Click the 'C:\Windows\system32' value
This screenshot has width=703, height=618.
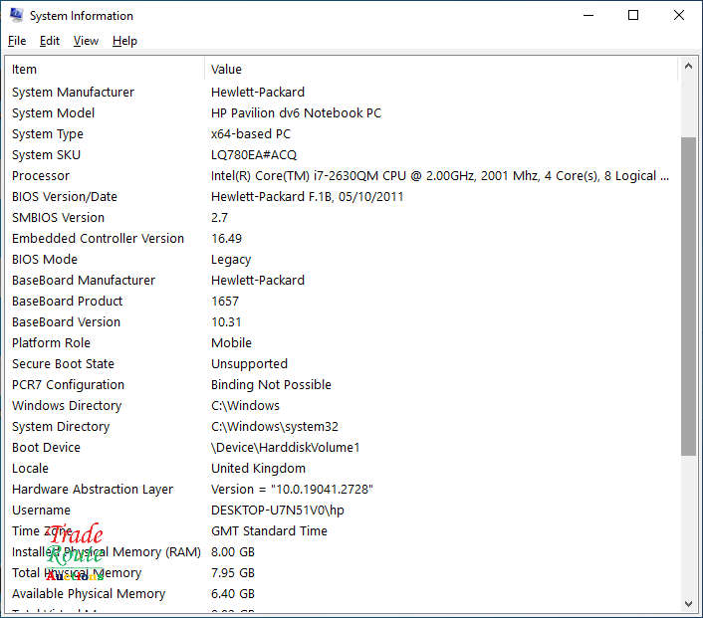(275, 427)
